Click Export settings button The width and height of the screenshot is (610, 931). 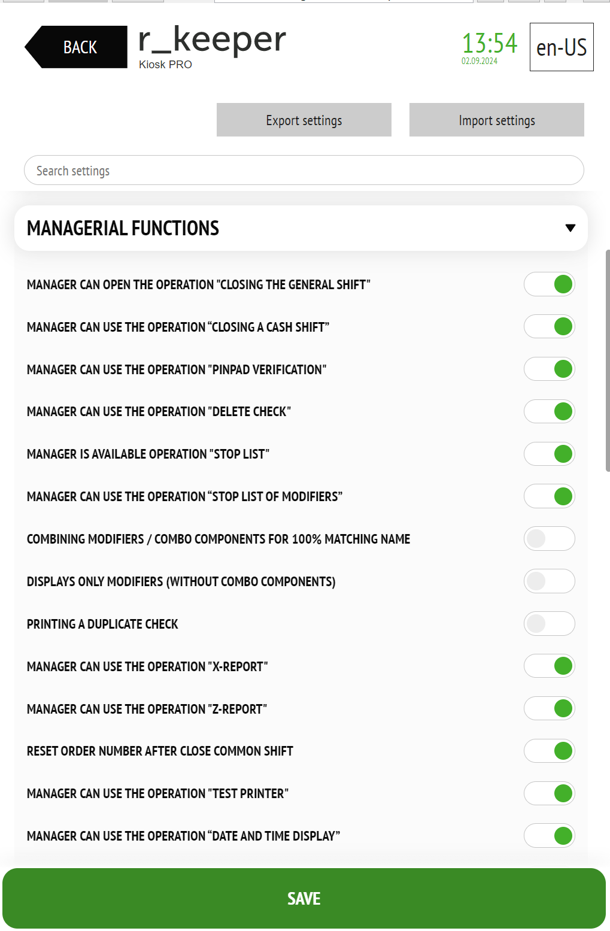tap(304, 120)
